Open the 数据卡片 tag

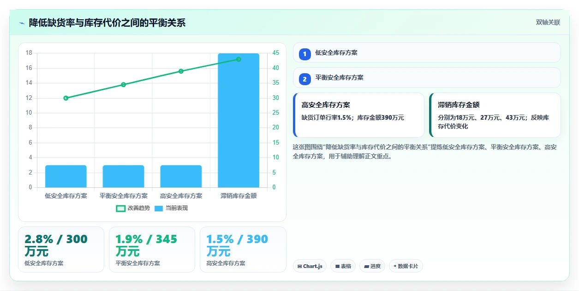(406, 266)
